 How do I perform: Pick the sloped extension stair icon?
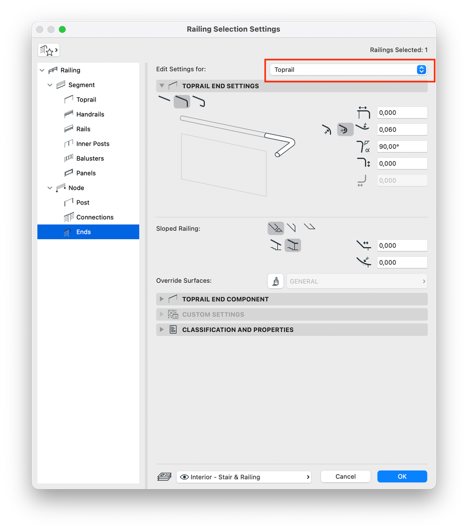276,245
